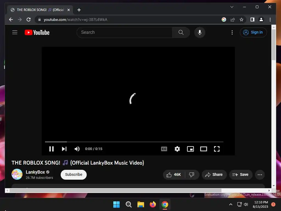Screen dimensions: 281x211
Task: View site information lock icon
Action: click(40, 20)
